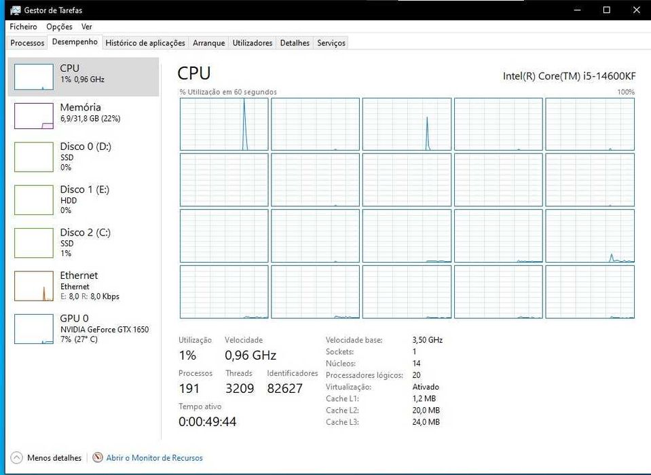Click the Resource Monitor icon
The image size is (651, 475).
tap(98, 458)
